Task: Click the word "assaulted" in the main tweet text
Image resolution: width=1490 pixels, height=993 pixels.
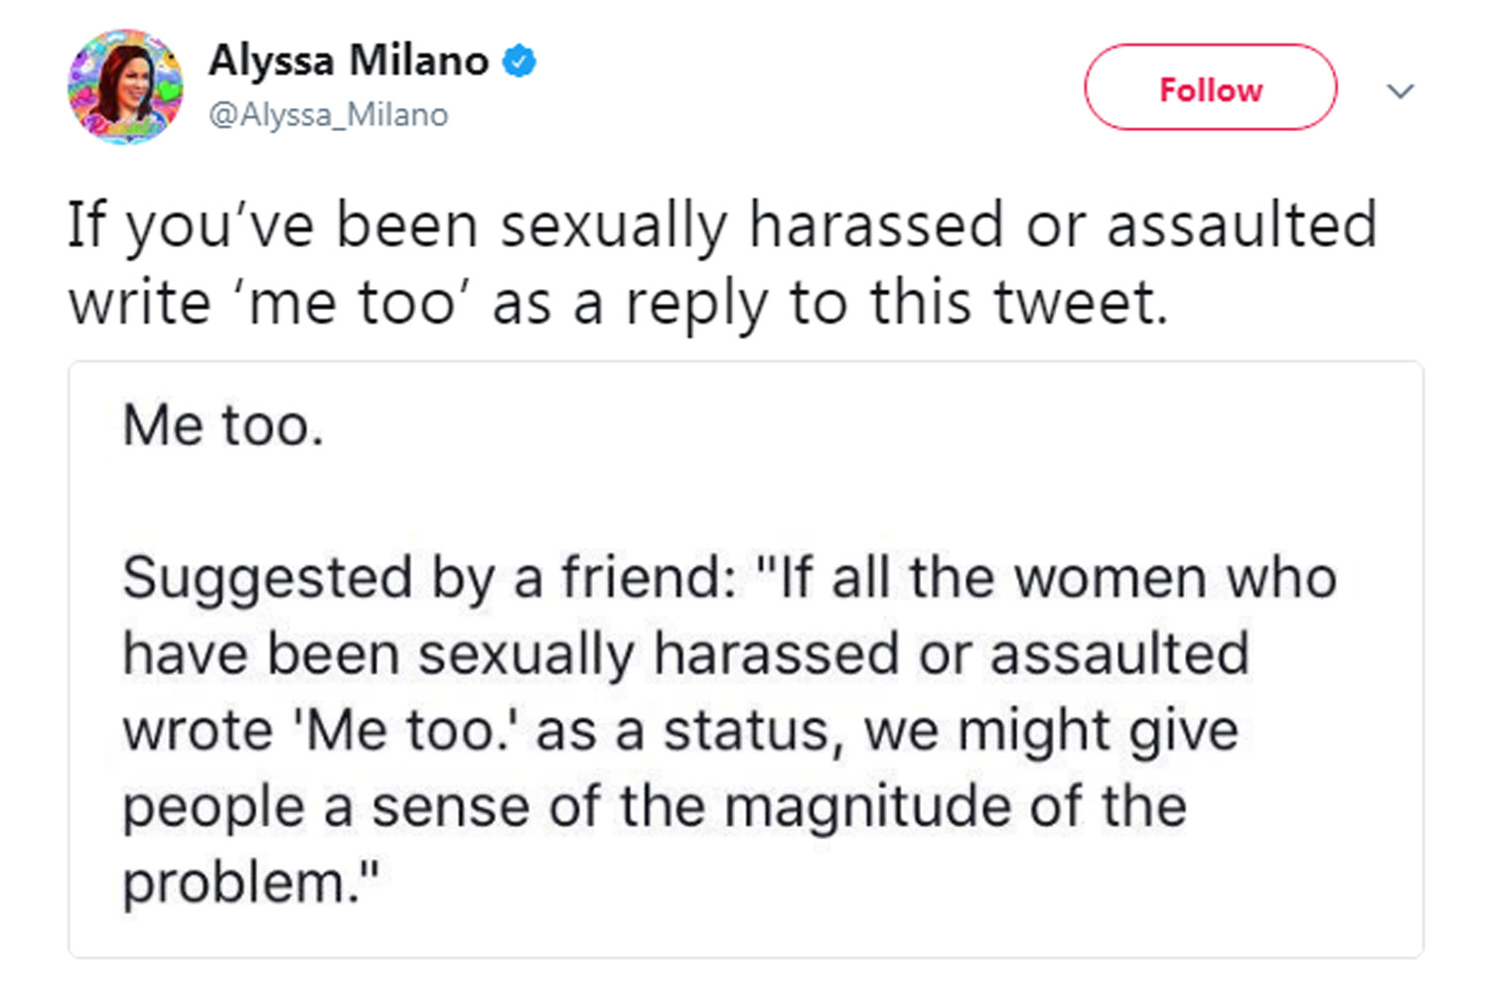Action: pos(1242,224)
